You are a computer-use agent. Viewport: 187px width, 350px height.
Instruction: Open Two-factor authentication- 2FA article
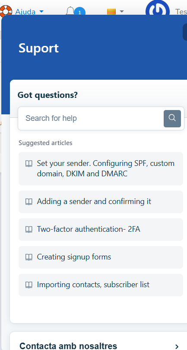pyautogui.click(x=101, y=230)
